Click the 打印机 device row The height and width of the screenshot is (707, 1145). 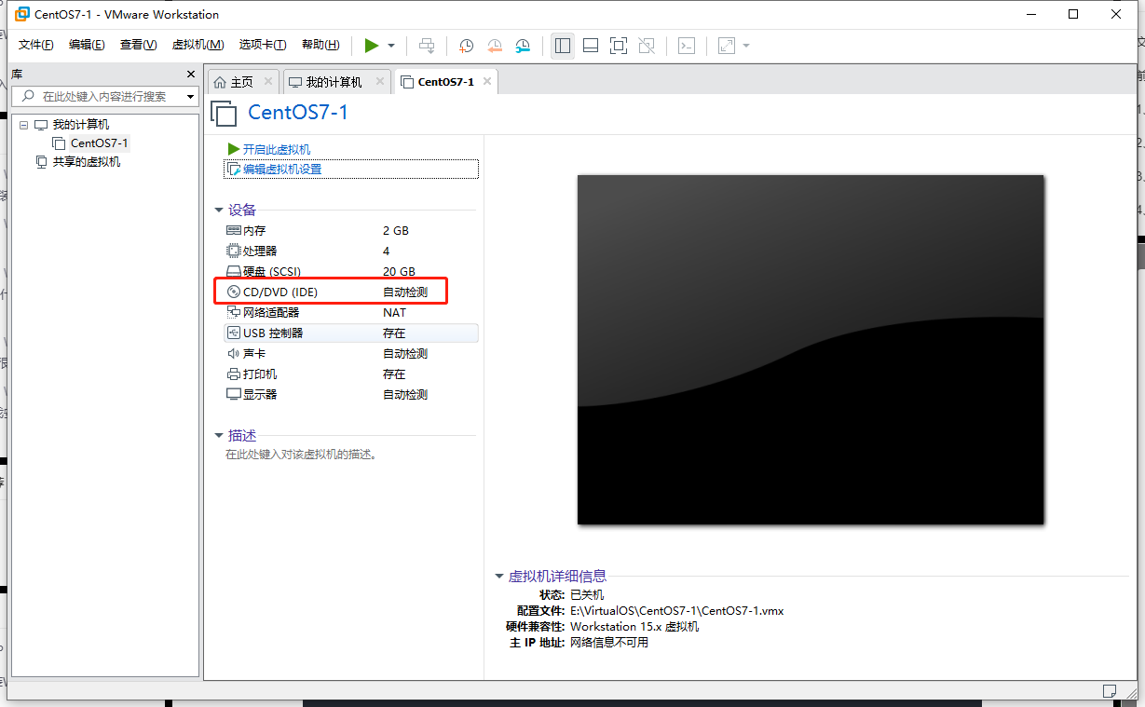coord(350,374)
